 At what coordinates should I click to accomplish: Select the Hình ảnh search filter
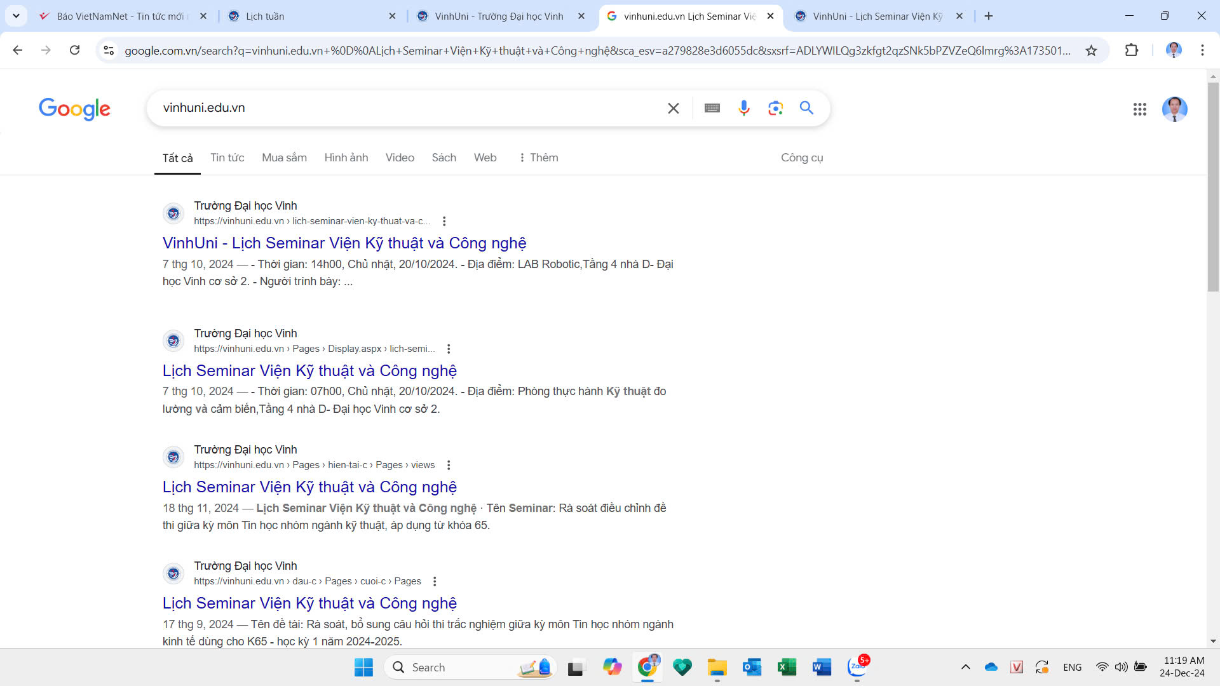tap(346, 158)
